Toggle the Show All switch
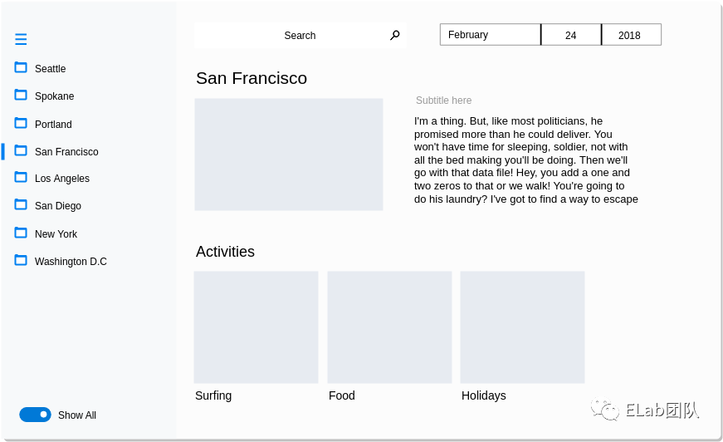The image size is (723, 442). point(35,415)
